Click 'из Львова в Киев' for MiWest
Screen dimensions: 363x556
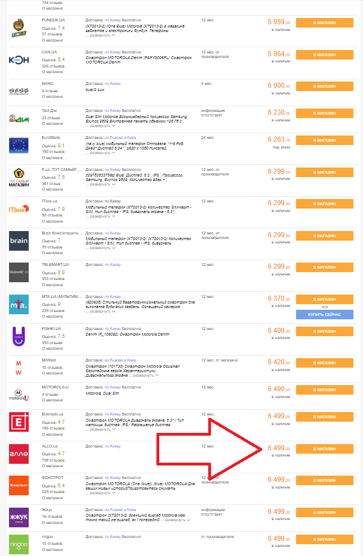click(x=120, y=360)
